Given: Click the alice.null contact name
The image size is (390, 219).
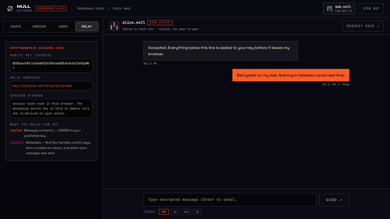Looking at the screenshot, I should pos(134,23).
